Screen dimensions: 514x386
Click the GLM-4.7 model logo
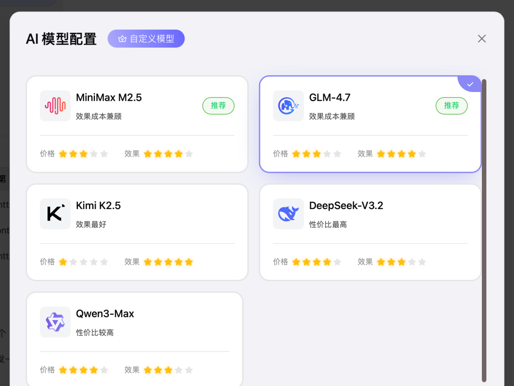point(288,106)
